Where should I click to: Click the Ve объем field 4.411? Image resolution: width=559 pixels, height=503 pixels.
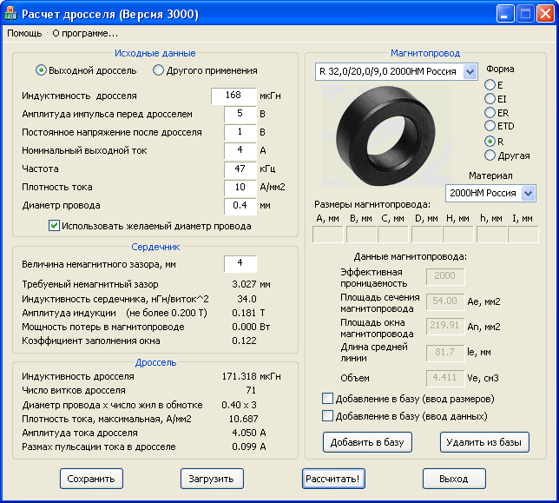coord(445,378)
